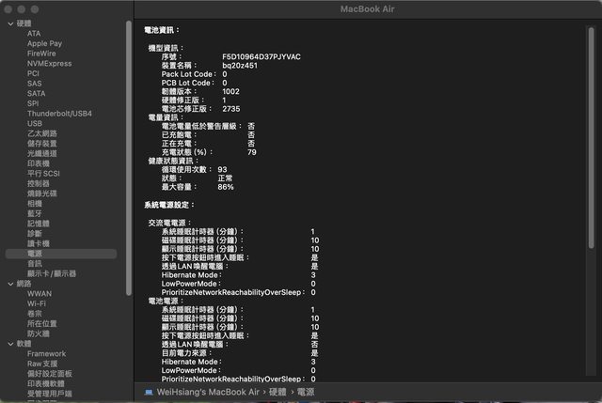Show Apple Pay information
Image resolution: width=602 pixels, height=403 pixels.
point(44,43)
